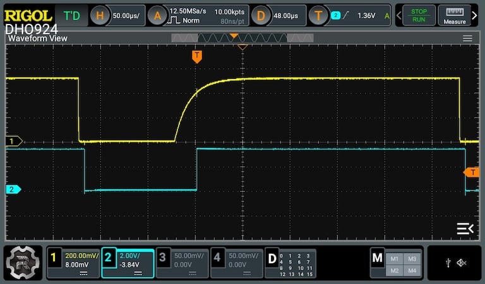Click the digital channel numbers grid
Viewport: 485px width, 284px height.
tap(296, 265)
